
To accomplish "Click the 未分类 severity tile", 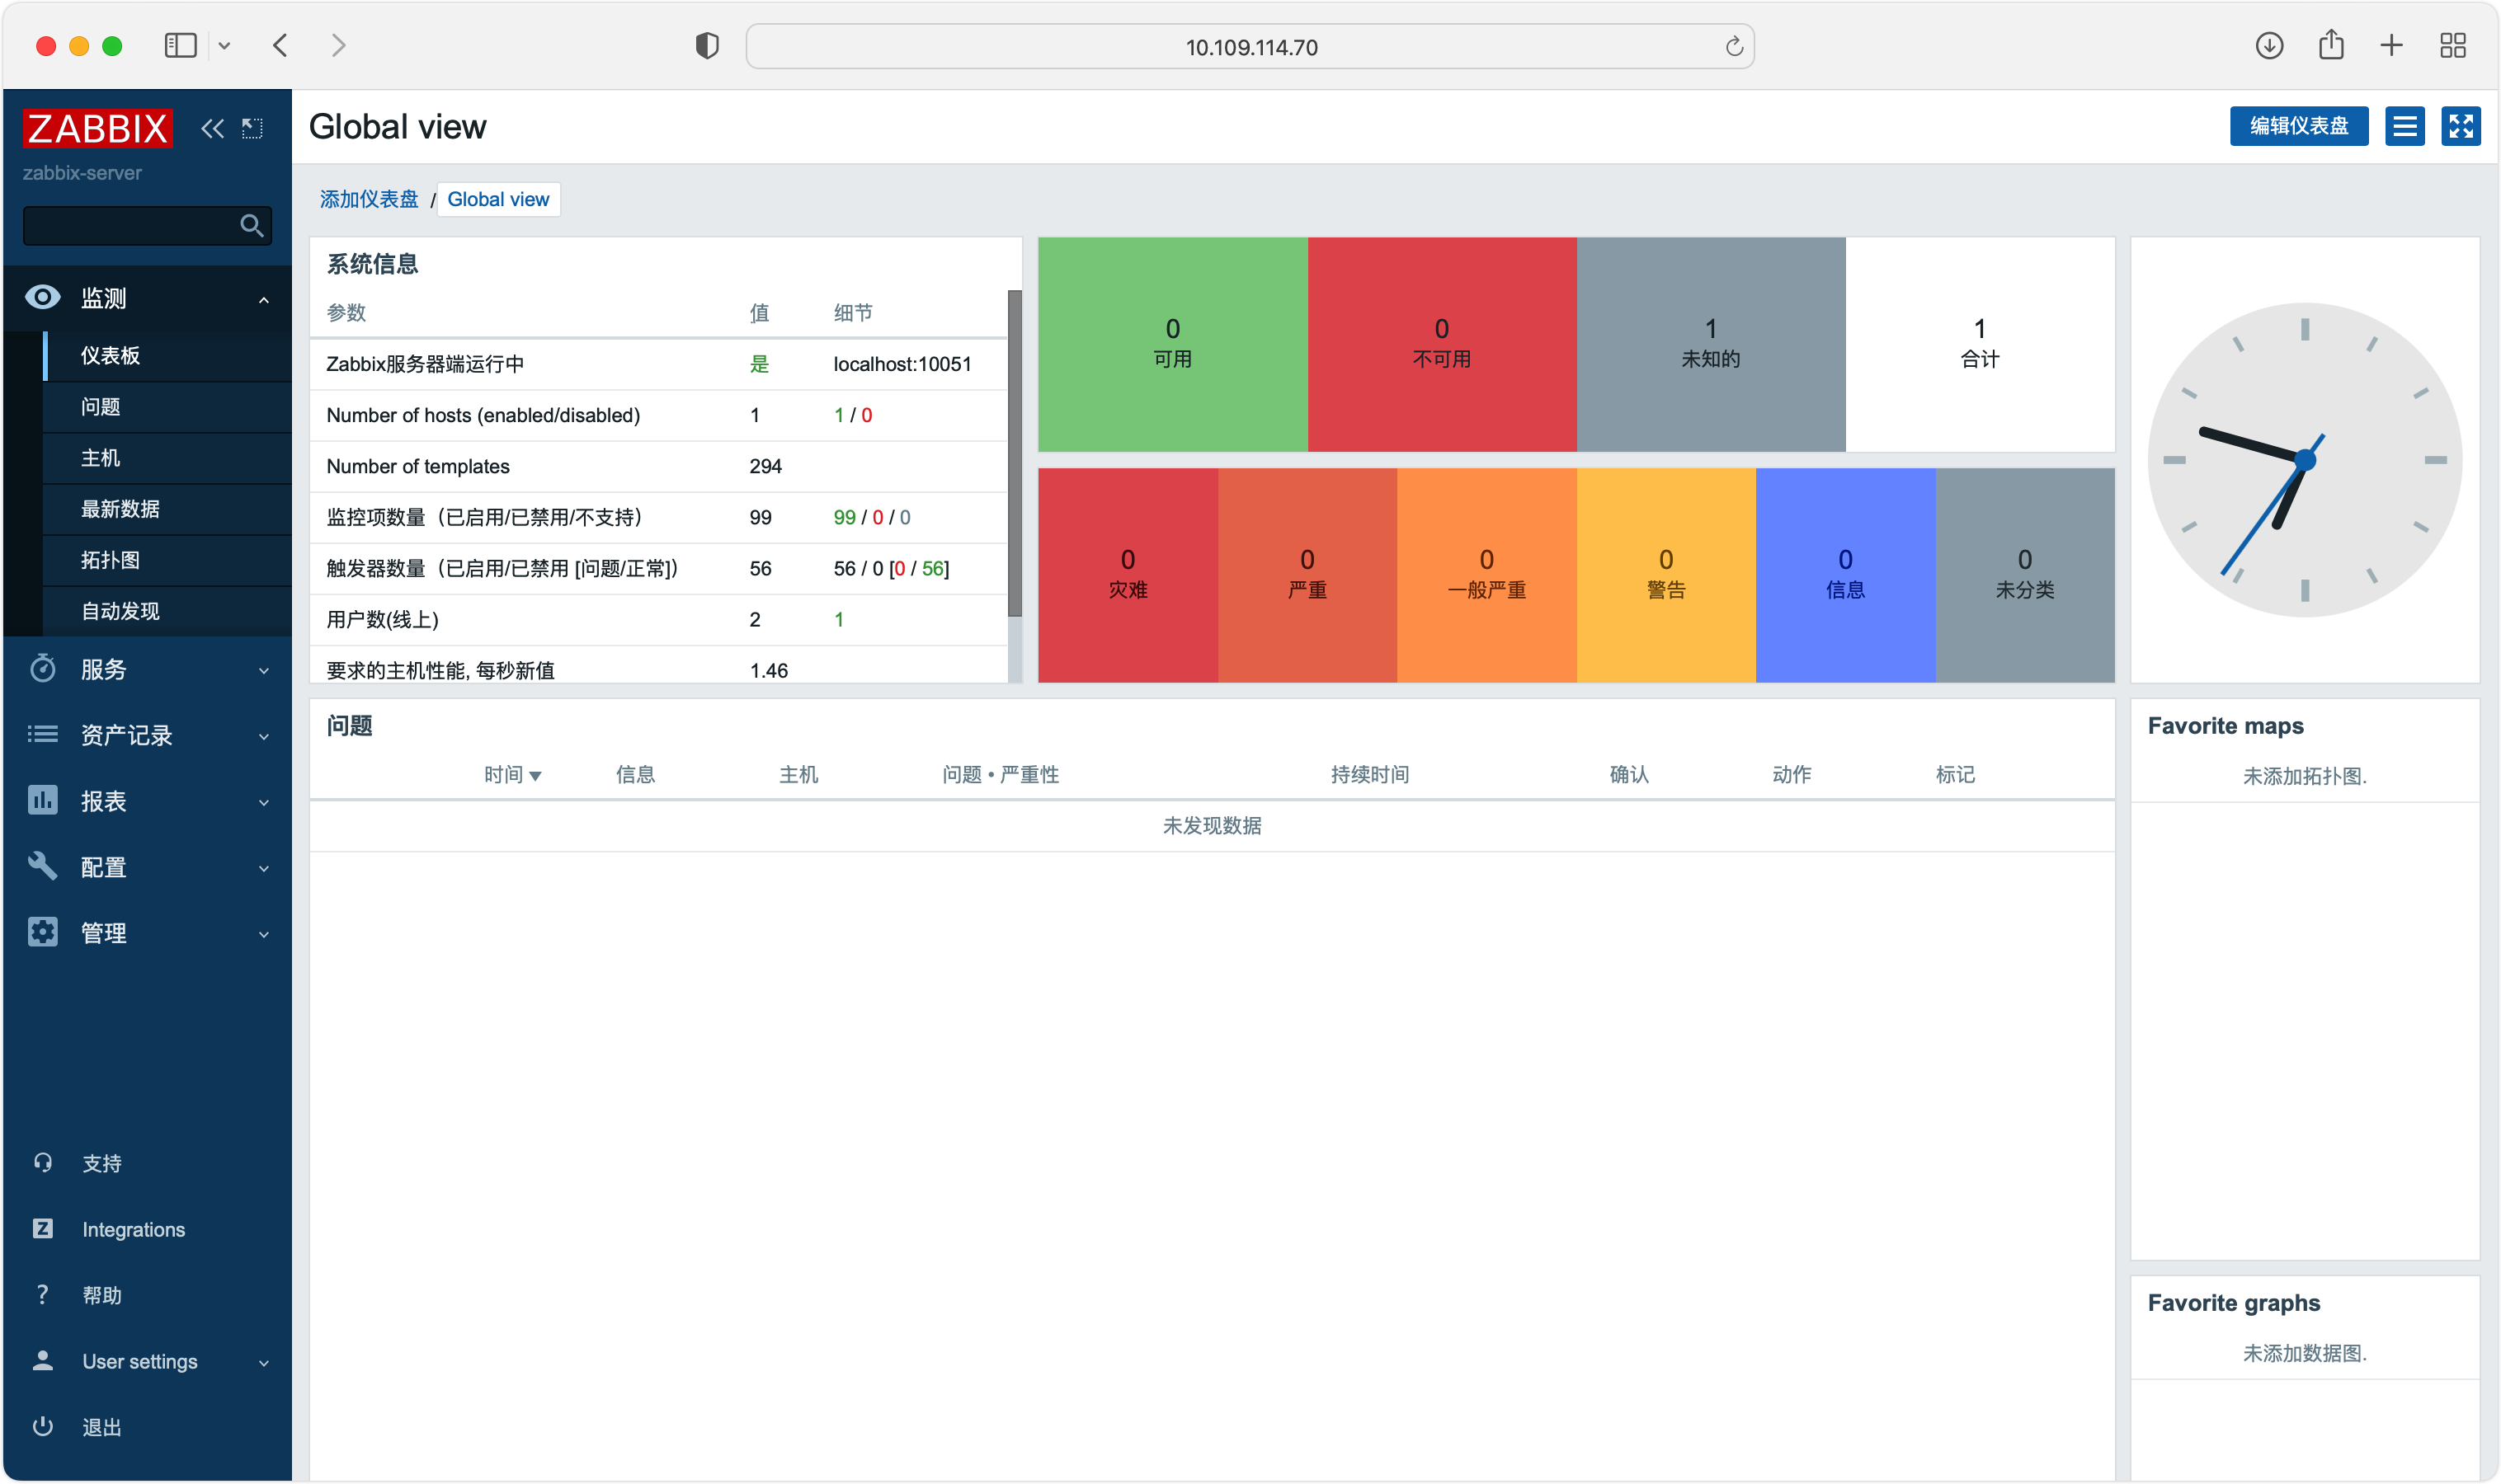I will [2025, 575].
